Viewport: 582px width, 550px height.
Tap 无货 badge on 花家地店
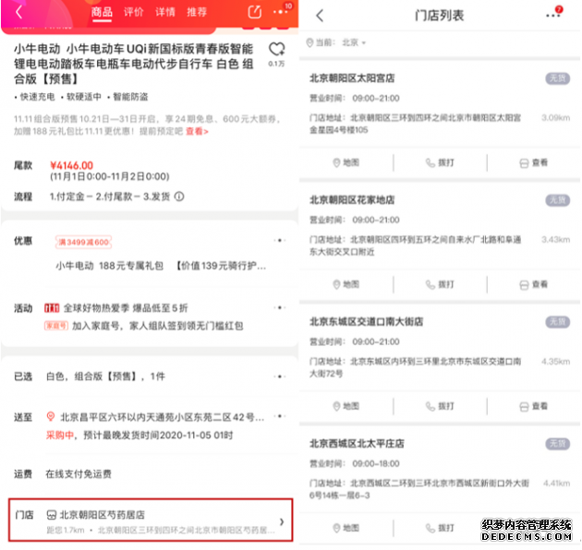(x=557, y=200)
